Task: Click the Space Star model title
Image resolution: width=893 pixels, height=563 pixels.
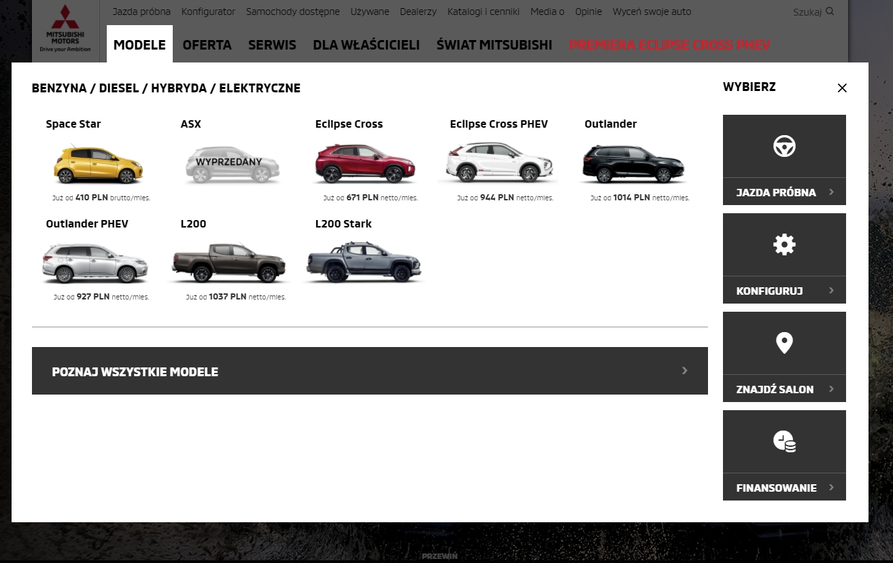Action: (73, 124)
